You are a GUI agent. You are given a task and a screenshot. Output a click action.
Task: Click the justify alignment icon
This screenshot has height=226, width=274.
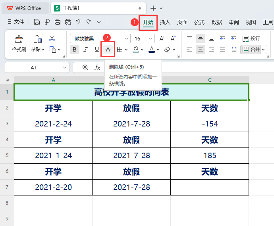pyautogui.click(x=222, y=50)
